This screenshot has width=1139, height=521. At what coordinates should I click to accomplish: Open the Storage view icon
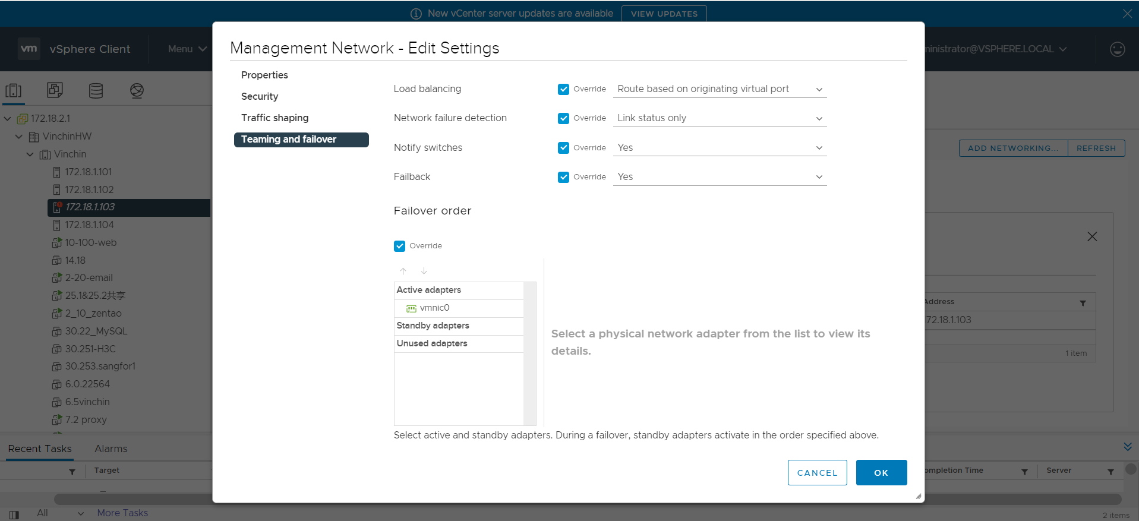pyautogui.click(x=96, y=90)
